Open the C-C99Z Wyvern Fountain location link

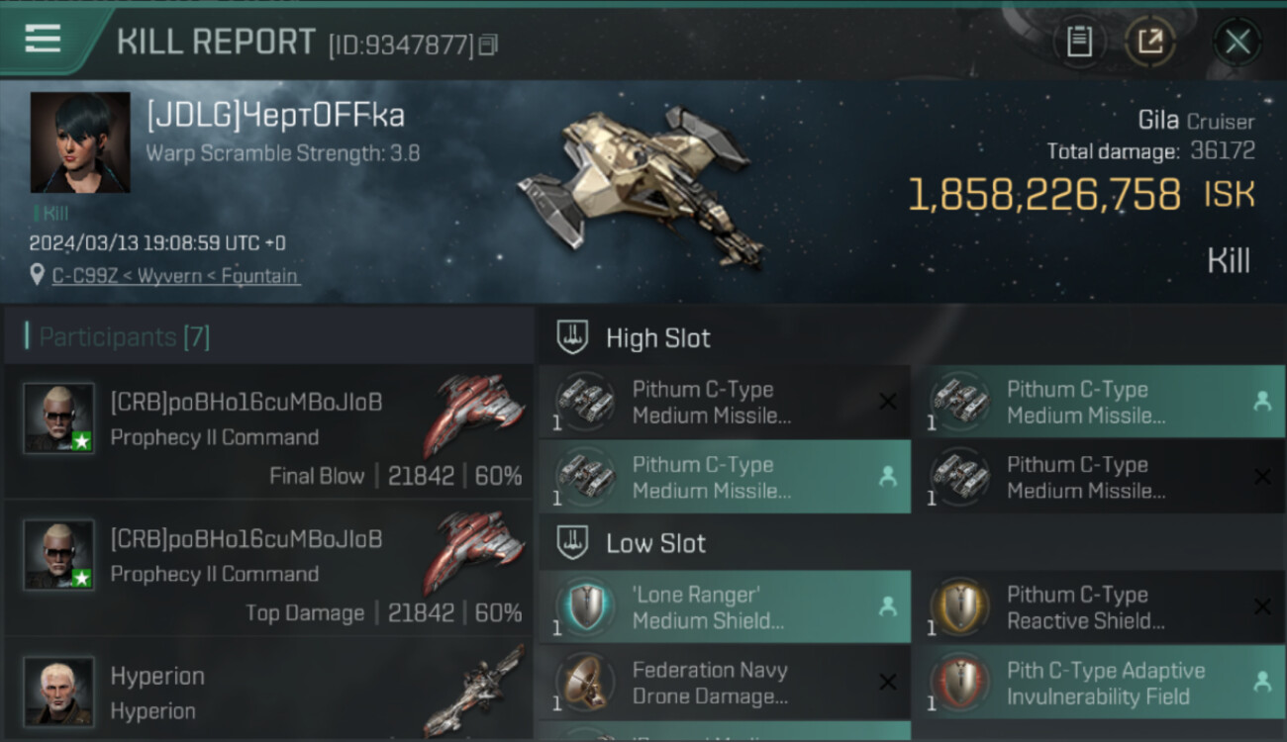click(x=175, y=276)
